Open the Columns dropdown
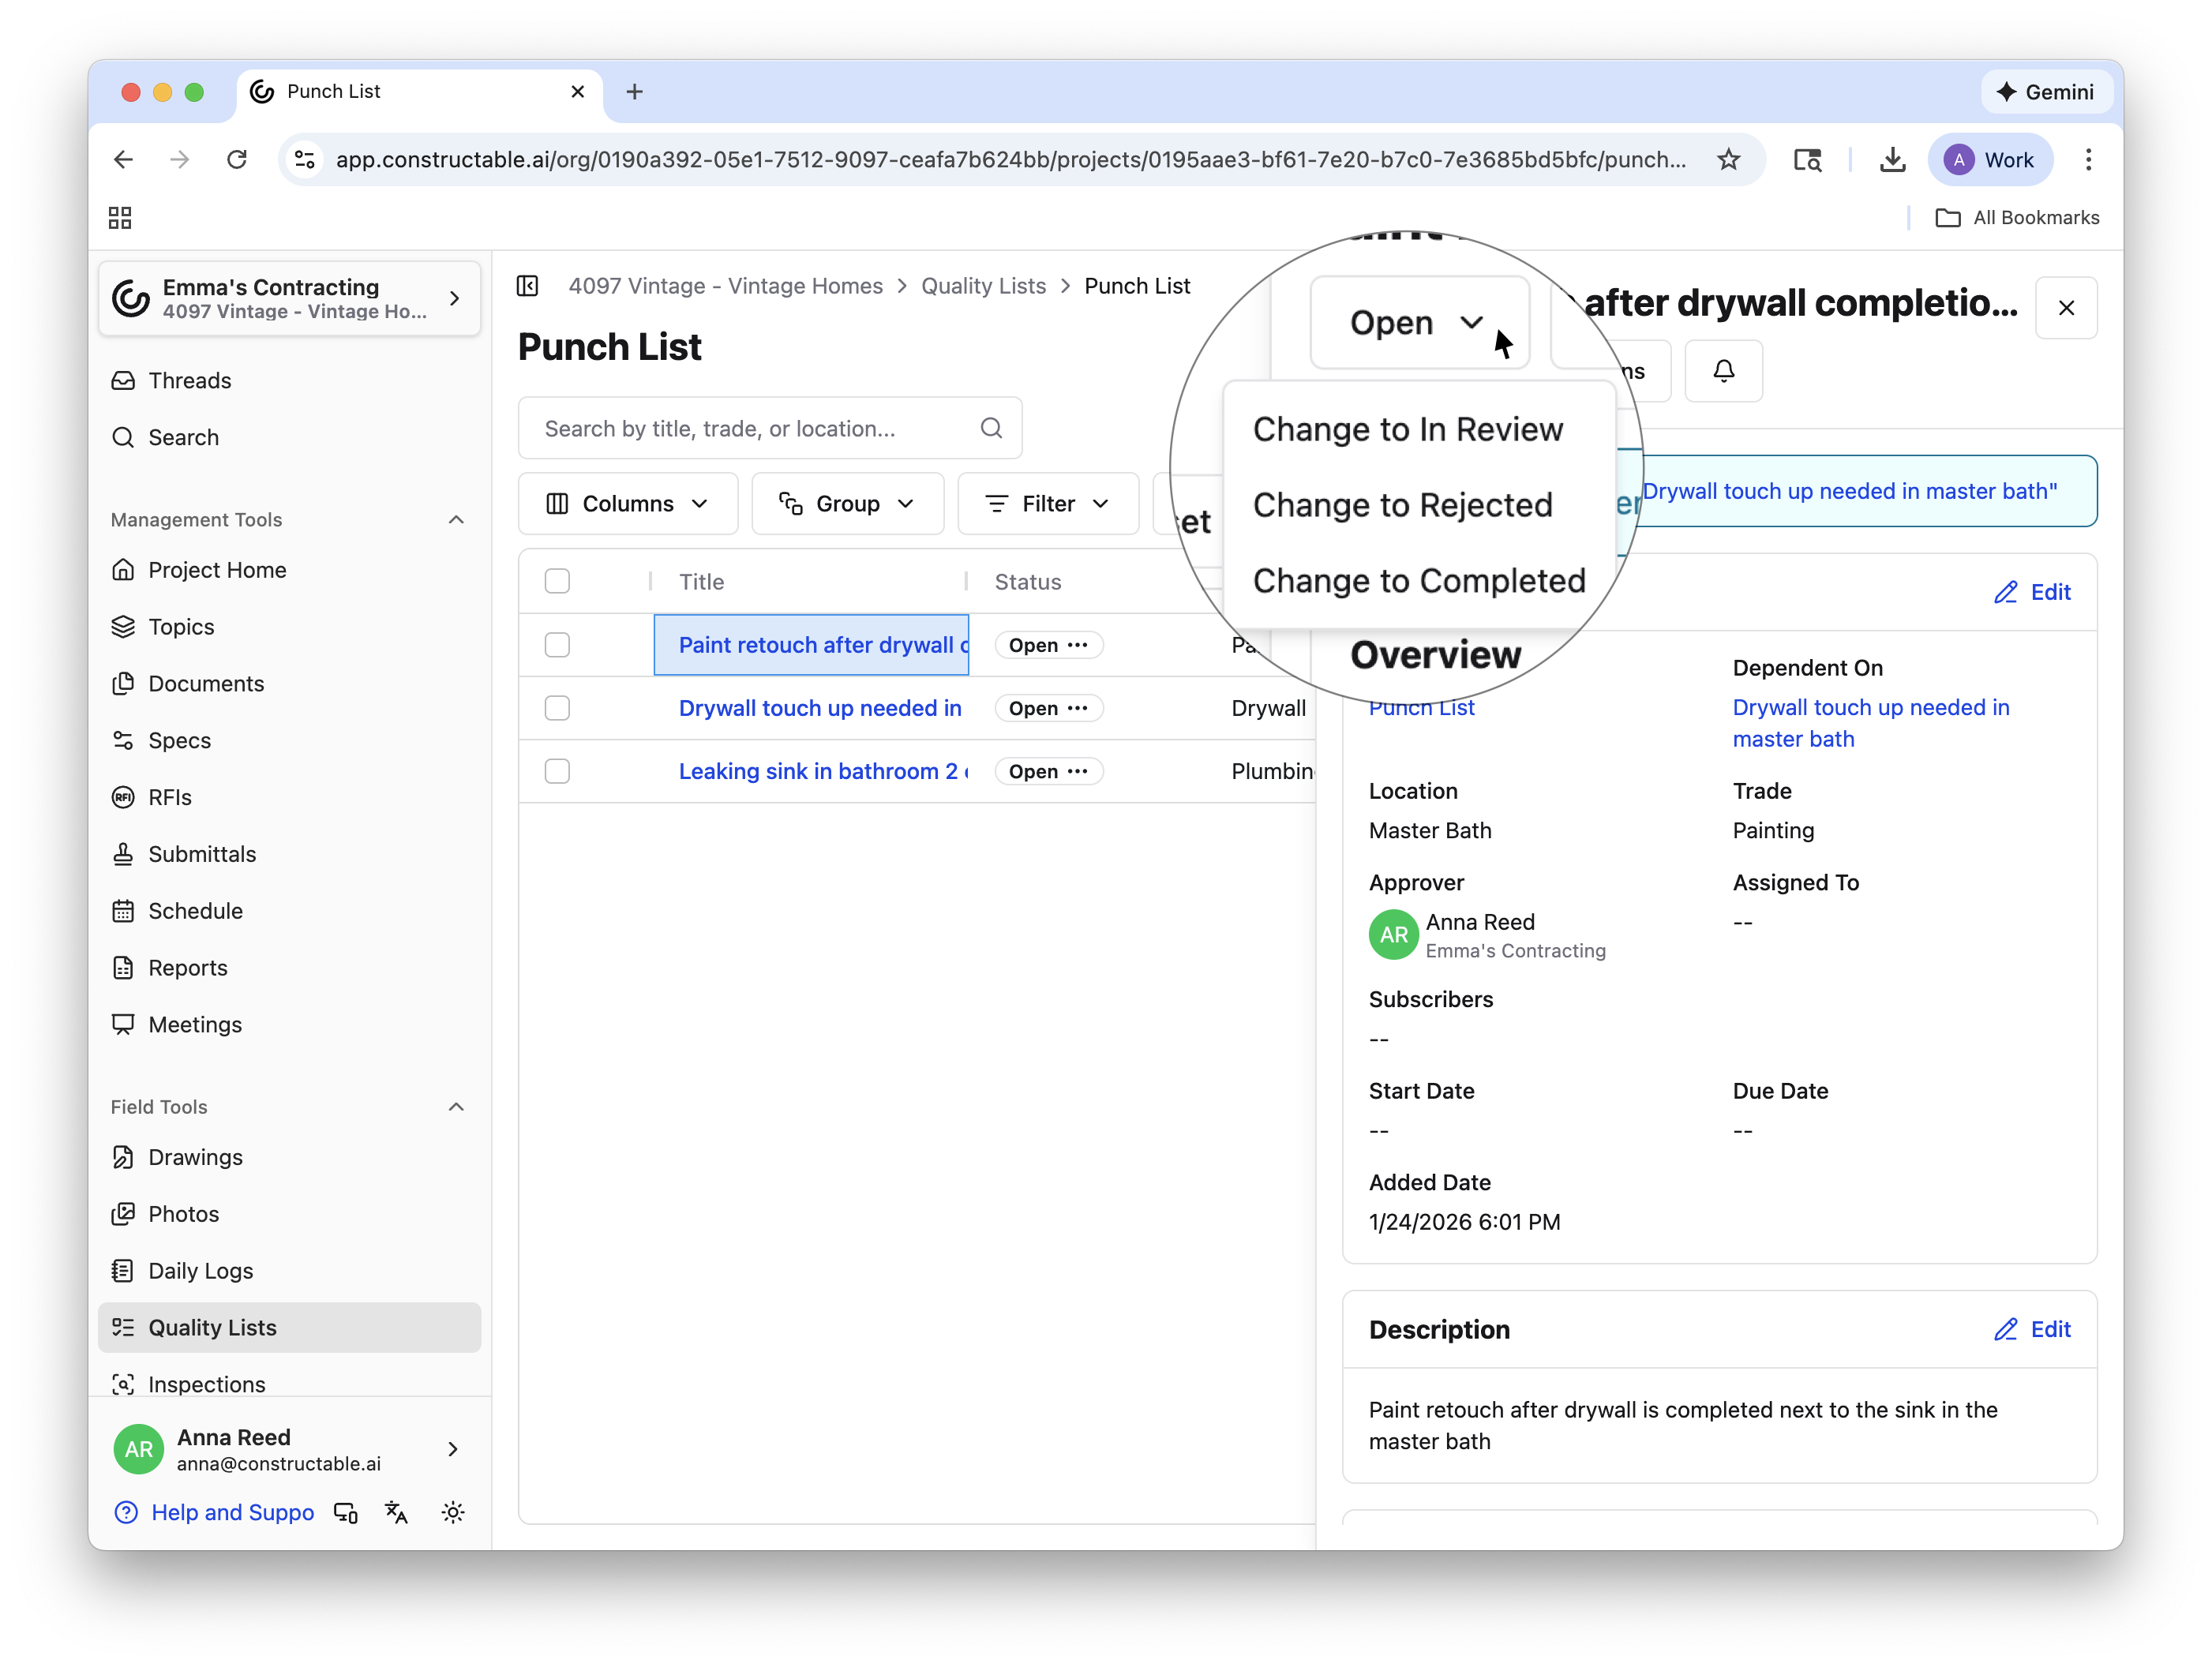2212x1667 pixels. [x=628, y=504]
